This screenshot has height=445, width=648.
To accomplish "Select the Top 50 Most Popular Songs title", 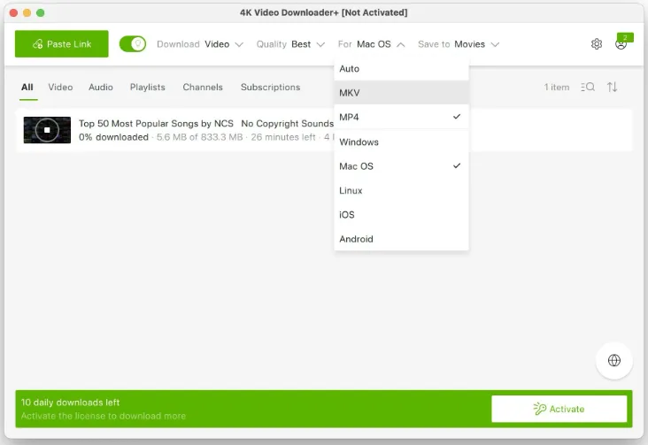I will pyautogui.click(x=206, y=124).
